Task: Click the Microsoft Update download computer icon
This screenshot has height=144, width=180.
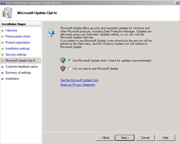Action: [x=52, y=33]
